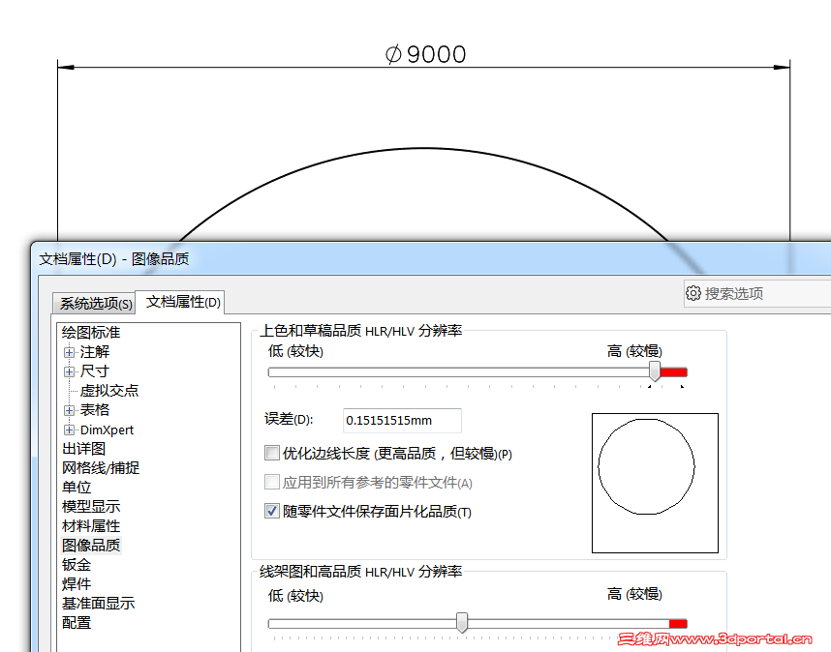The width and height of the screenshot is (831, 652).
Task: Expand the 尺寸 tree node
Action: coord(69,371)
